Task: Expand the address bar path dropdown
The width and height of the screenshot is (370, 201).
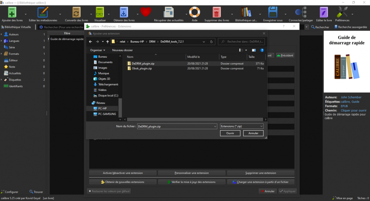Action: (x=204, y=42)
